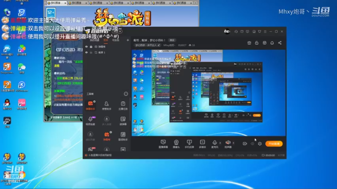Add a new scene with plus icon
337x189 pixels.
pos(128,40)
